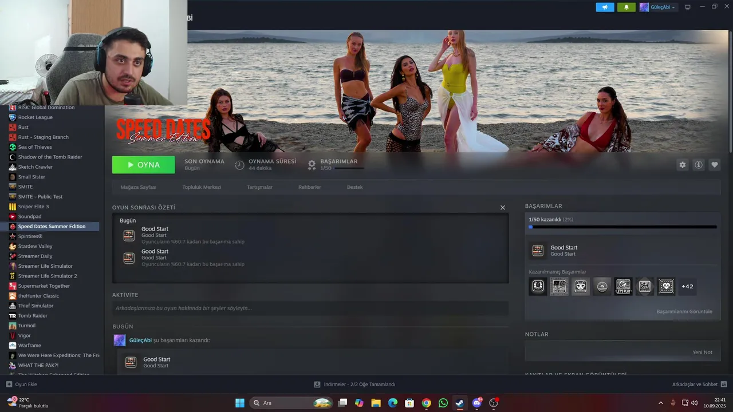733x412 pixels.
Task: Open game info icon
Action: 699,165
